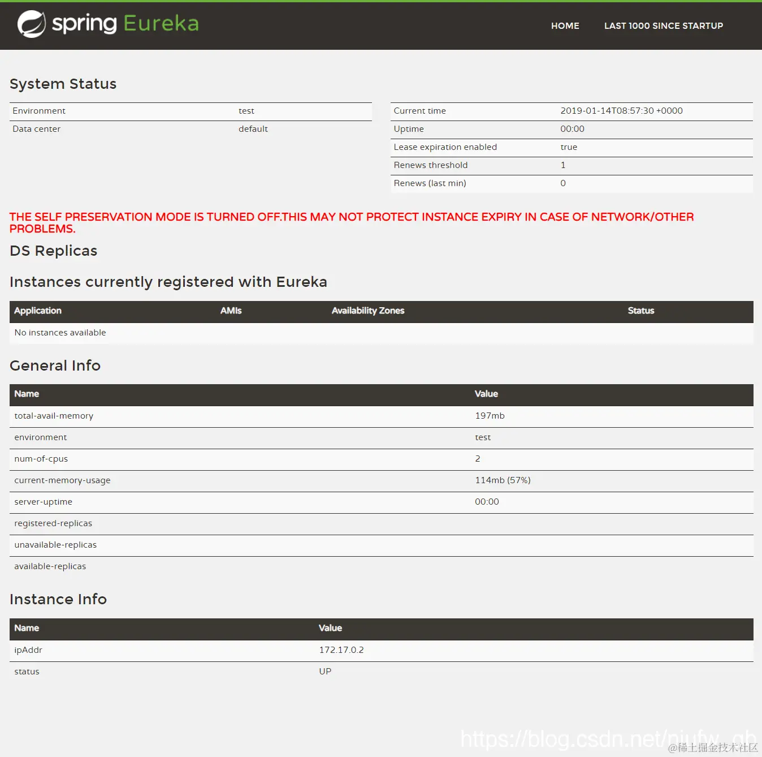762x757 pixels.
Task: Select the 'true' lease expiration value
Action: point(569,147)
